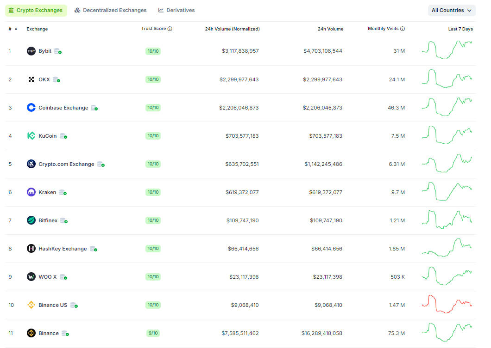Open the Crypto.com Exchange link
The height and width of the screenshot is (348, 491).
click(x=66, y=164)
